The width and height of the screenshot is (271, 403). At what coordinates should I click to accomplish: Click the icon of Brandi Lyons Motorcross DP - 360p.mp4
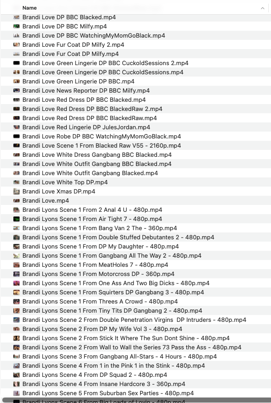pos(16,274)
